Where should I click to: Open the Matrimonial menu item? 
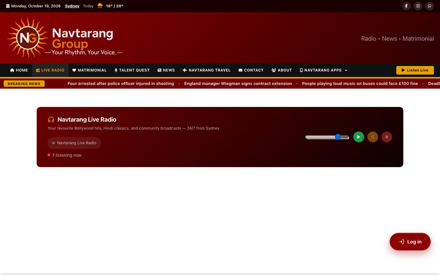(89, 70)
